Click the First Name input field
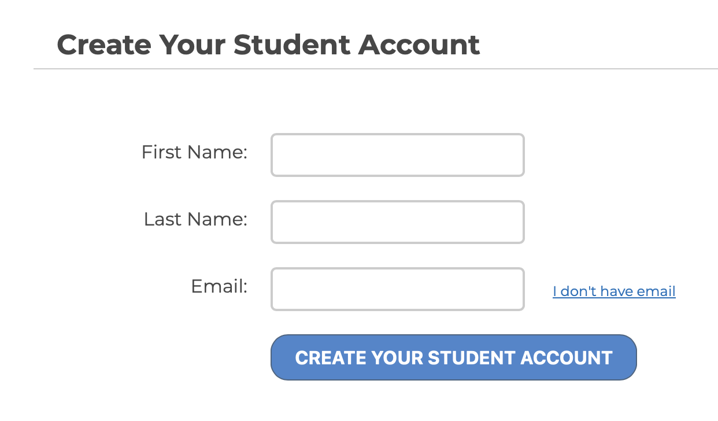The width and height of the screenshot is (718, 421). pyautogui.click(x=398, y=155)
